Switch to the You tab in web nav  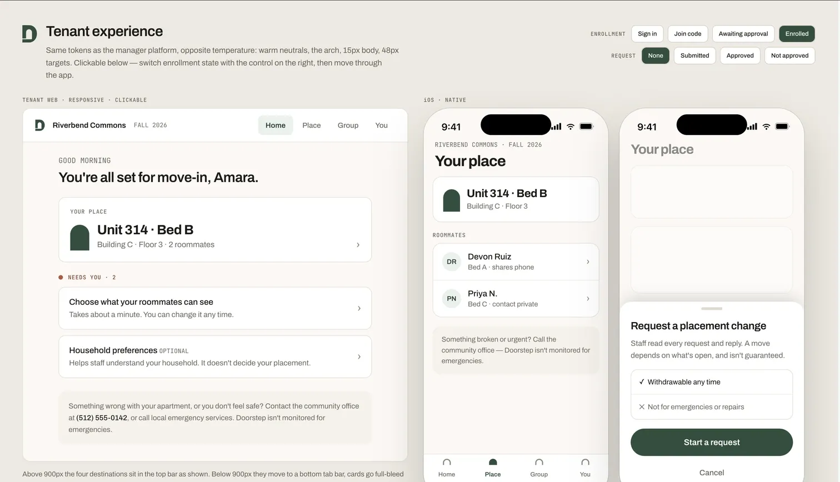[381, 125]
